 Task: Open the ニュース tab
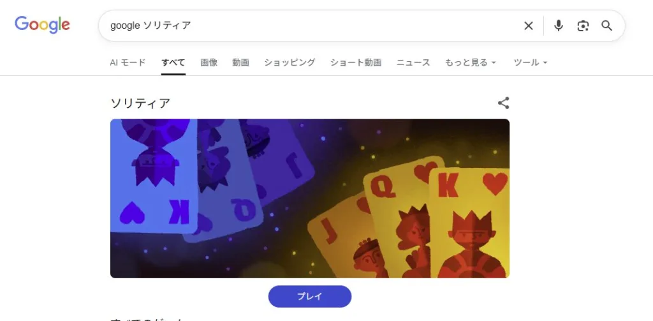point(413,63)
